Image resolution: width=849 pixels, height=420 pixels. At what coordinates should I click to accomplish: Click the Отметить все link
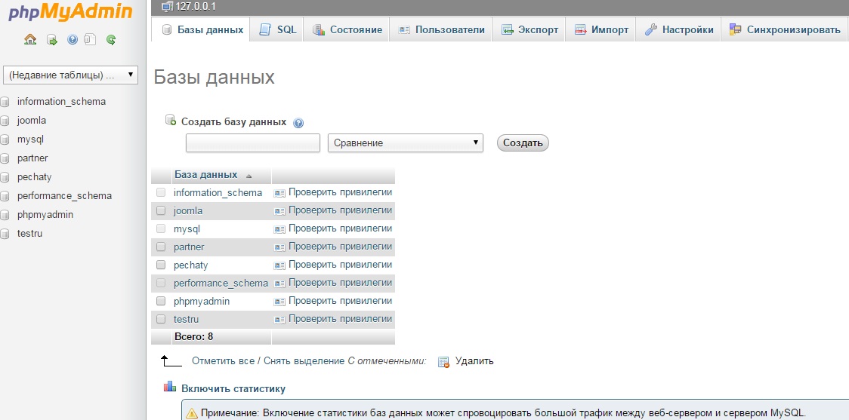pos(223,361)
